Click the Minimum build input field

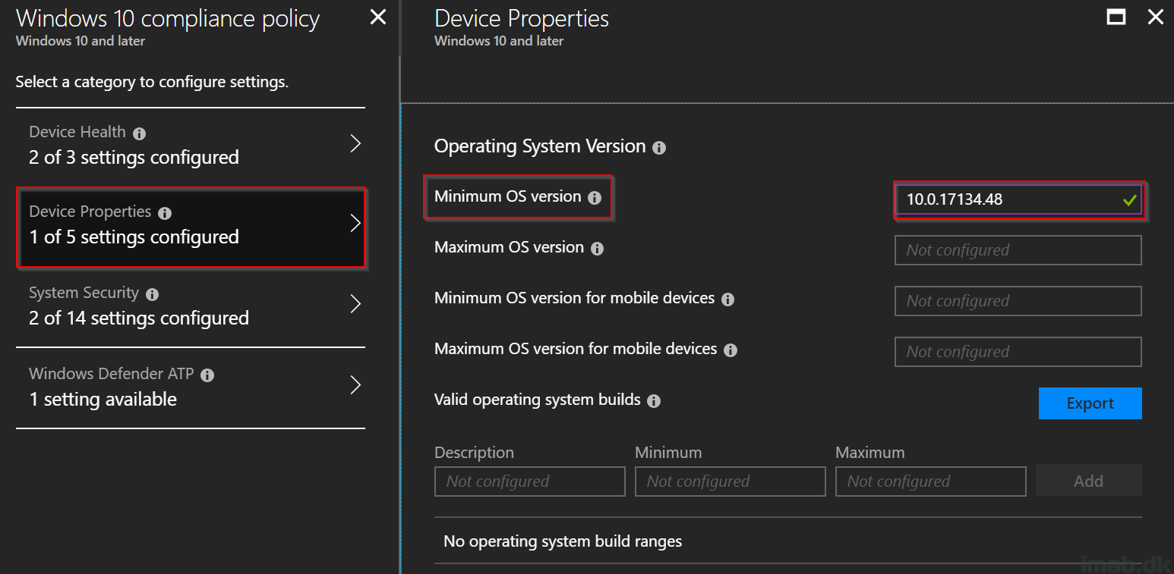(x=731, y=481)
